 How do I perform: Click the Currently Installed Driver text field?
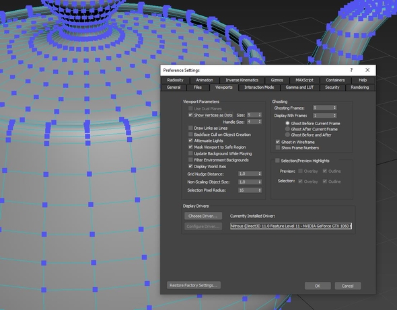tap(291, 226)
